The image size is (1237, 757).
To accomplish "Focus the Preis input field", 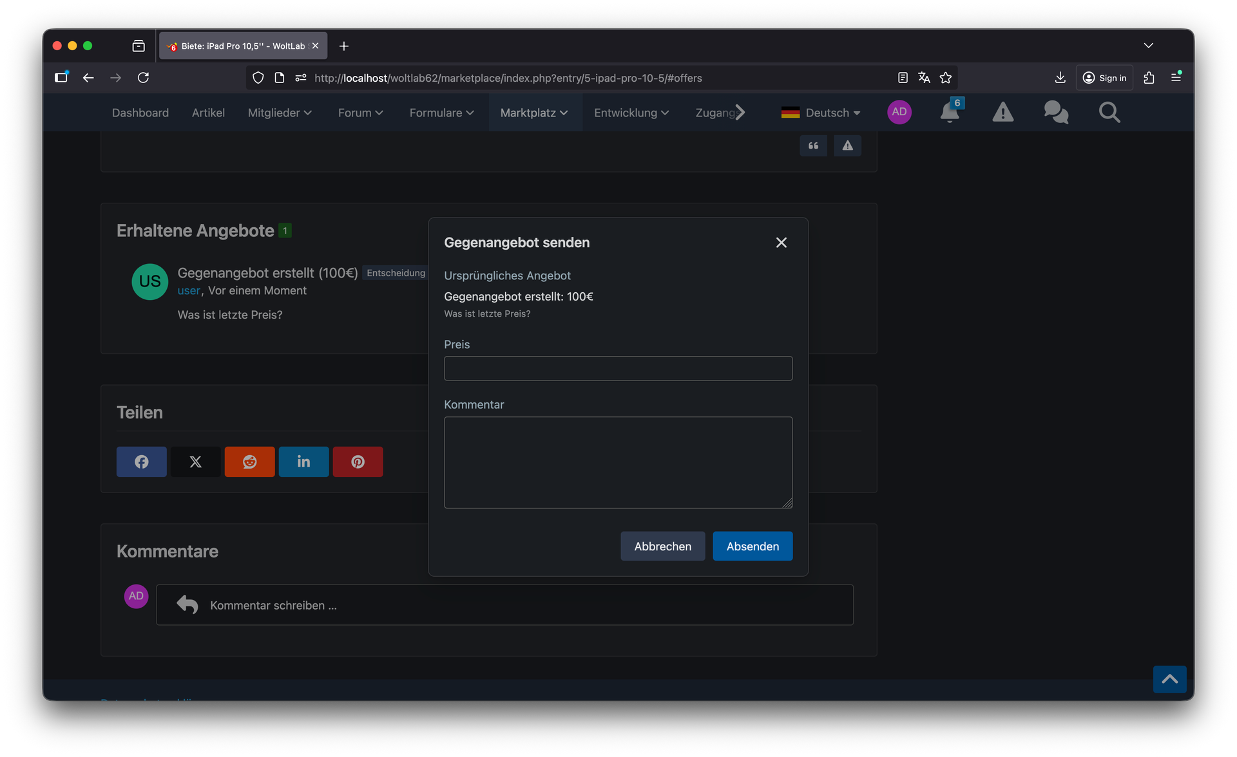I will tap(617, 368).
